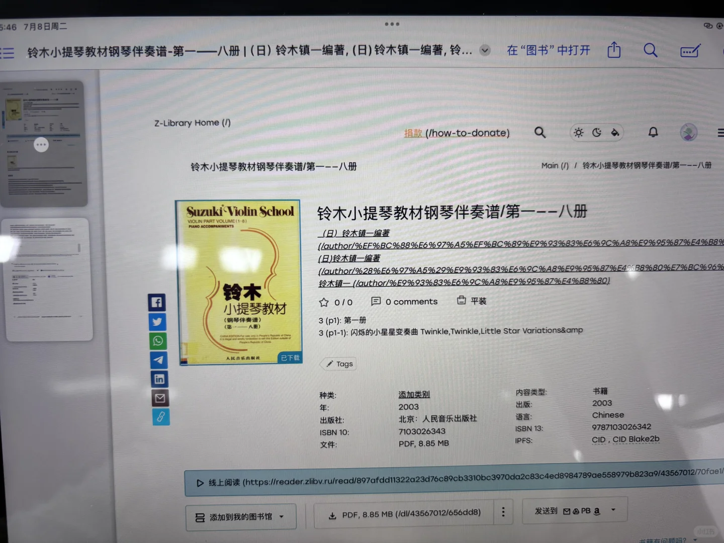Open the 0 comments link
724x543 pixels.
404,301
